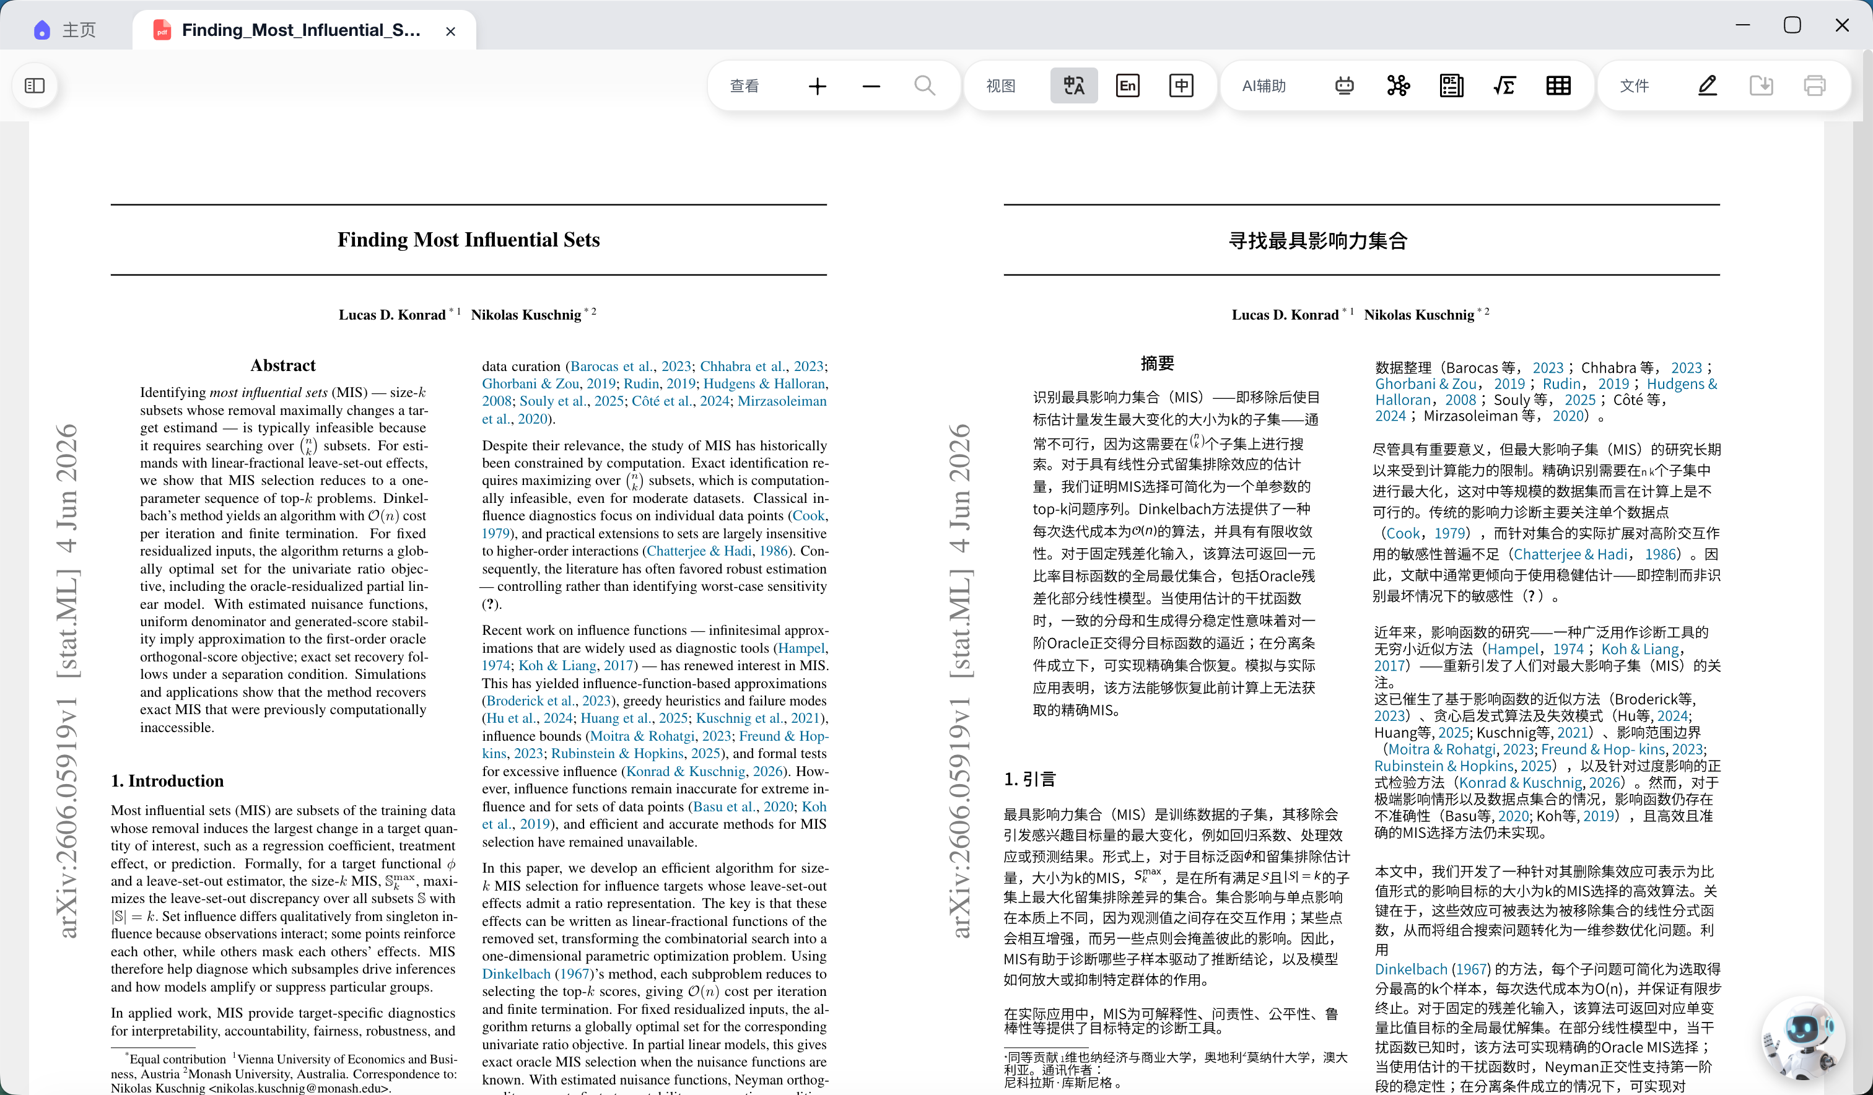Click author name Nikolas Kuschnig on Chinese page
The image size is (1873, 1095).
1418,315
